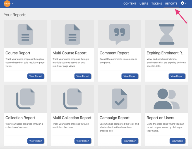Click the Multi Collection Report stacked icon
192x149 pixels.
click(72, 99)
